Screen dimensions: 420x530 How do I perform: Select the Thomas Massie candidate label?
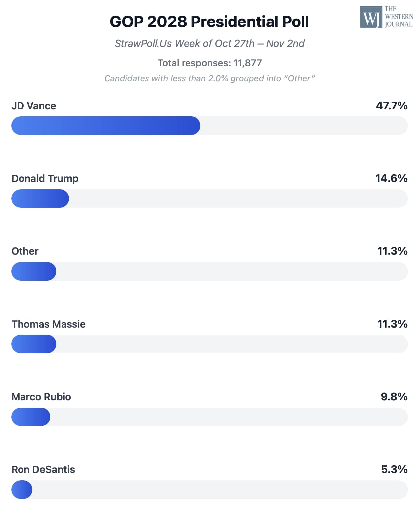pos(49,324)
